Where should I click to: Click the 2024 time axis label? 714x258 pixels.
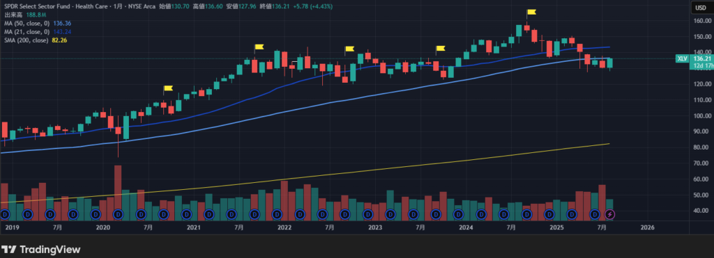coord(465,227)
